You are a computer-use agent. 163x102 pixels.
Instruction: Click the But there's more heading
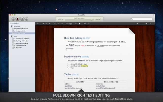[72, 57]
